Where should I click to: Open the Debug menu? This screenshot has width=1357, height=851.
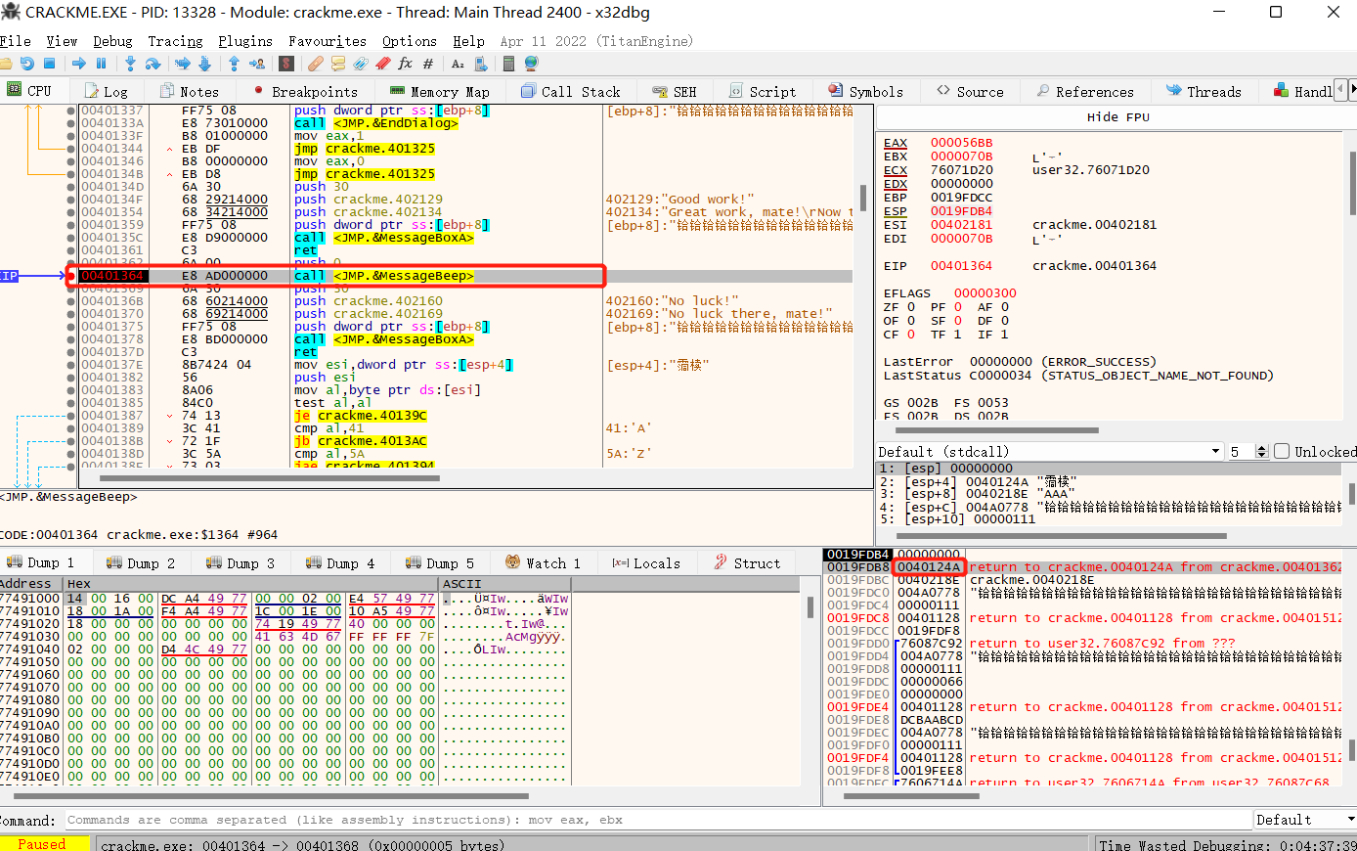[112, 41]
